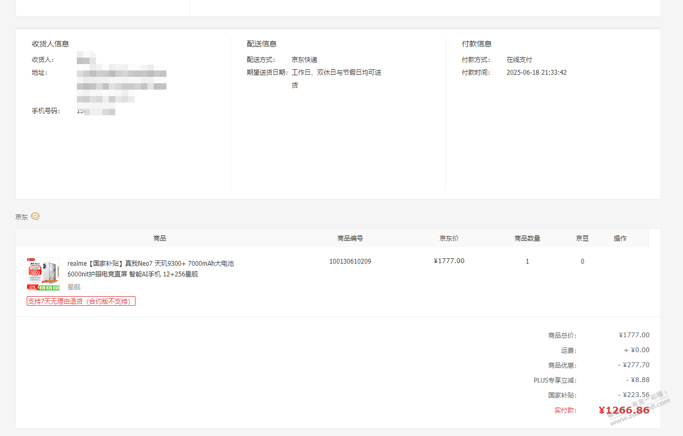
Task: Click the 国家补贴 - ¥223.56 amount
Action: [x=634, y=395]
